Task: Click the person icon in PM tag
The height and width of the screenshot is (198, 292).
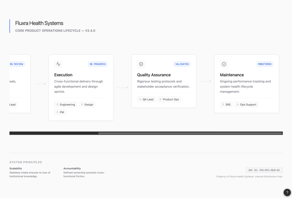Action: point(57,112)
